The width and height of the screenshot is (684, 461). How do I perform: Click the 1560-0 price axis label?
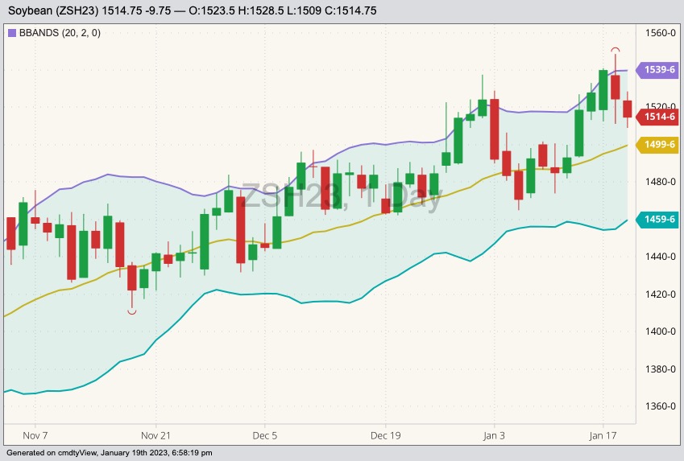point(661,33)
